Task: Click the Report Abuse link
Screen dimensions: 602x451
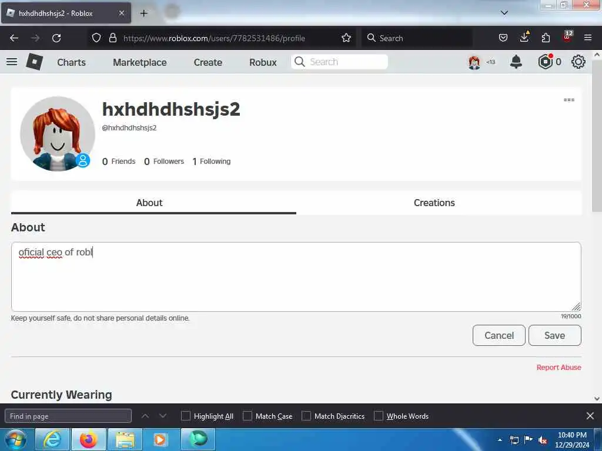Action: tap(558, 368)
